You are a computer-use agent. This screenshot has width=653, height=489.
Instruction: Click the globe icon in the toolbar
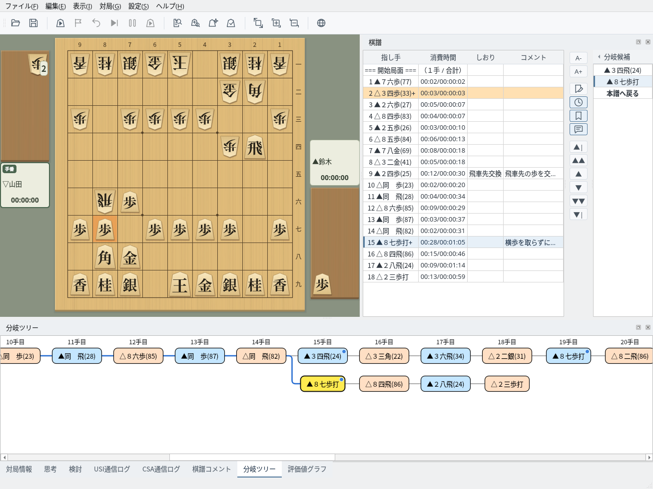pos(321,23)
